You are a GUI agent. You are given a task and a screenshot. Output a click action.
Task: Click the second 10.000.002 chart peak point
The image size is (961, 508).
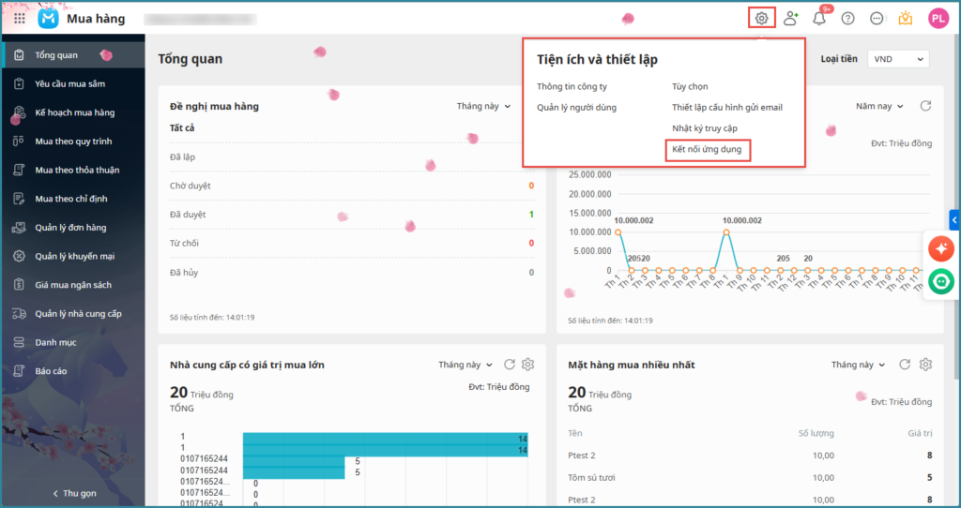pyautogui.click(x=726, y=232)
